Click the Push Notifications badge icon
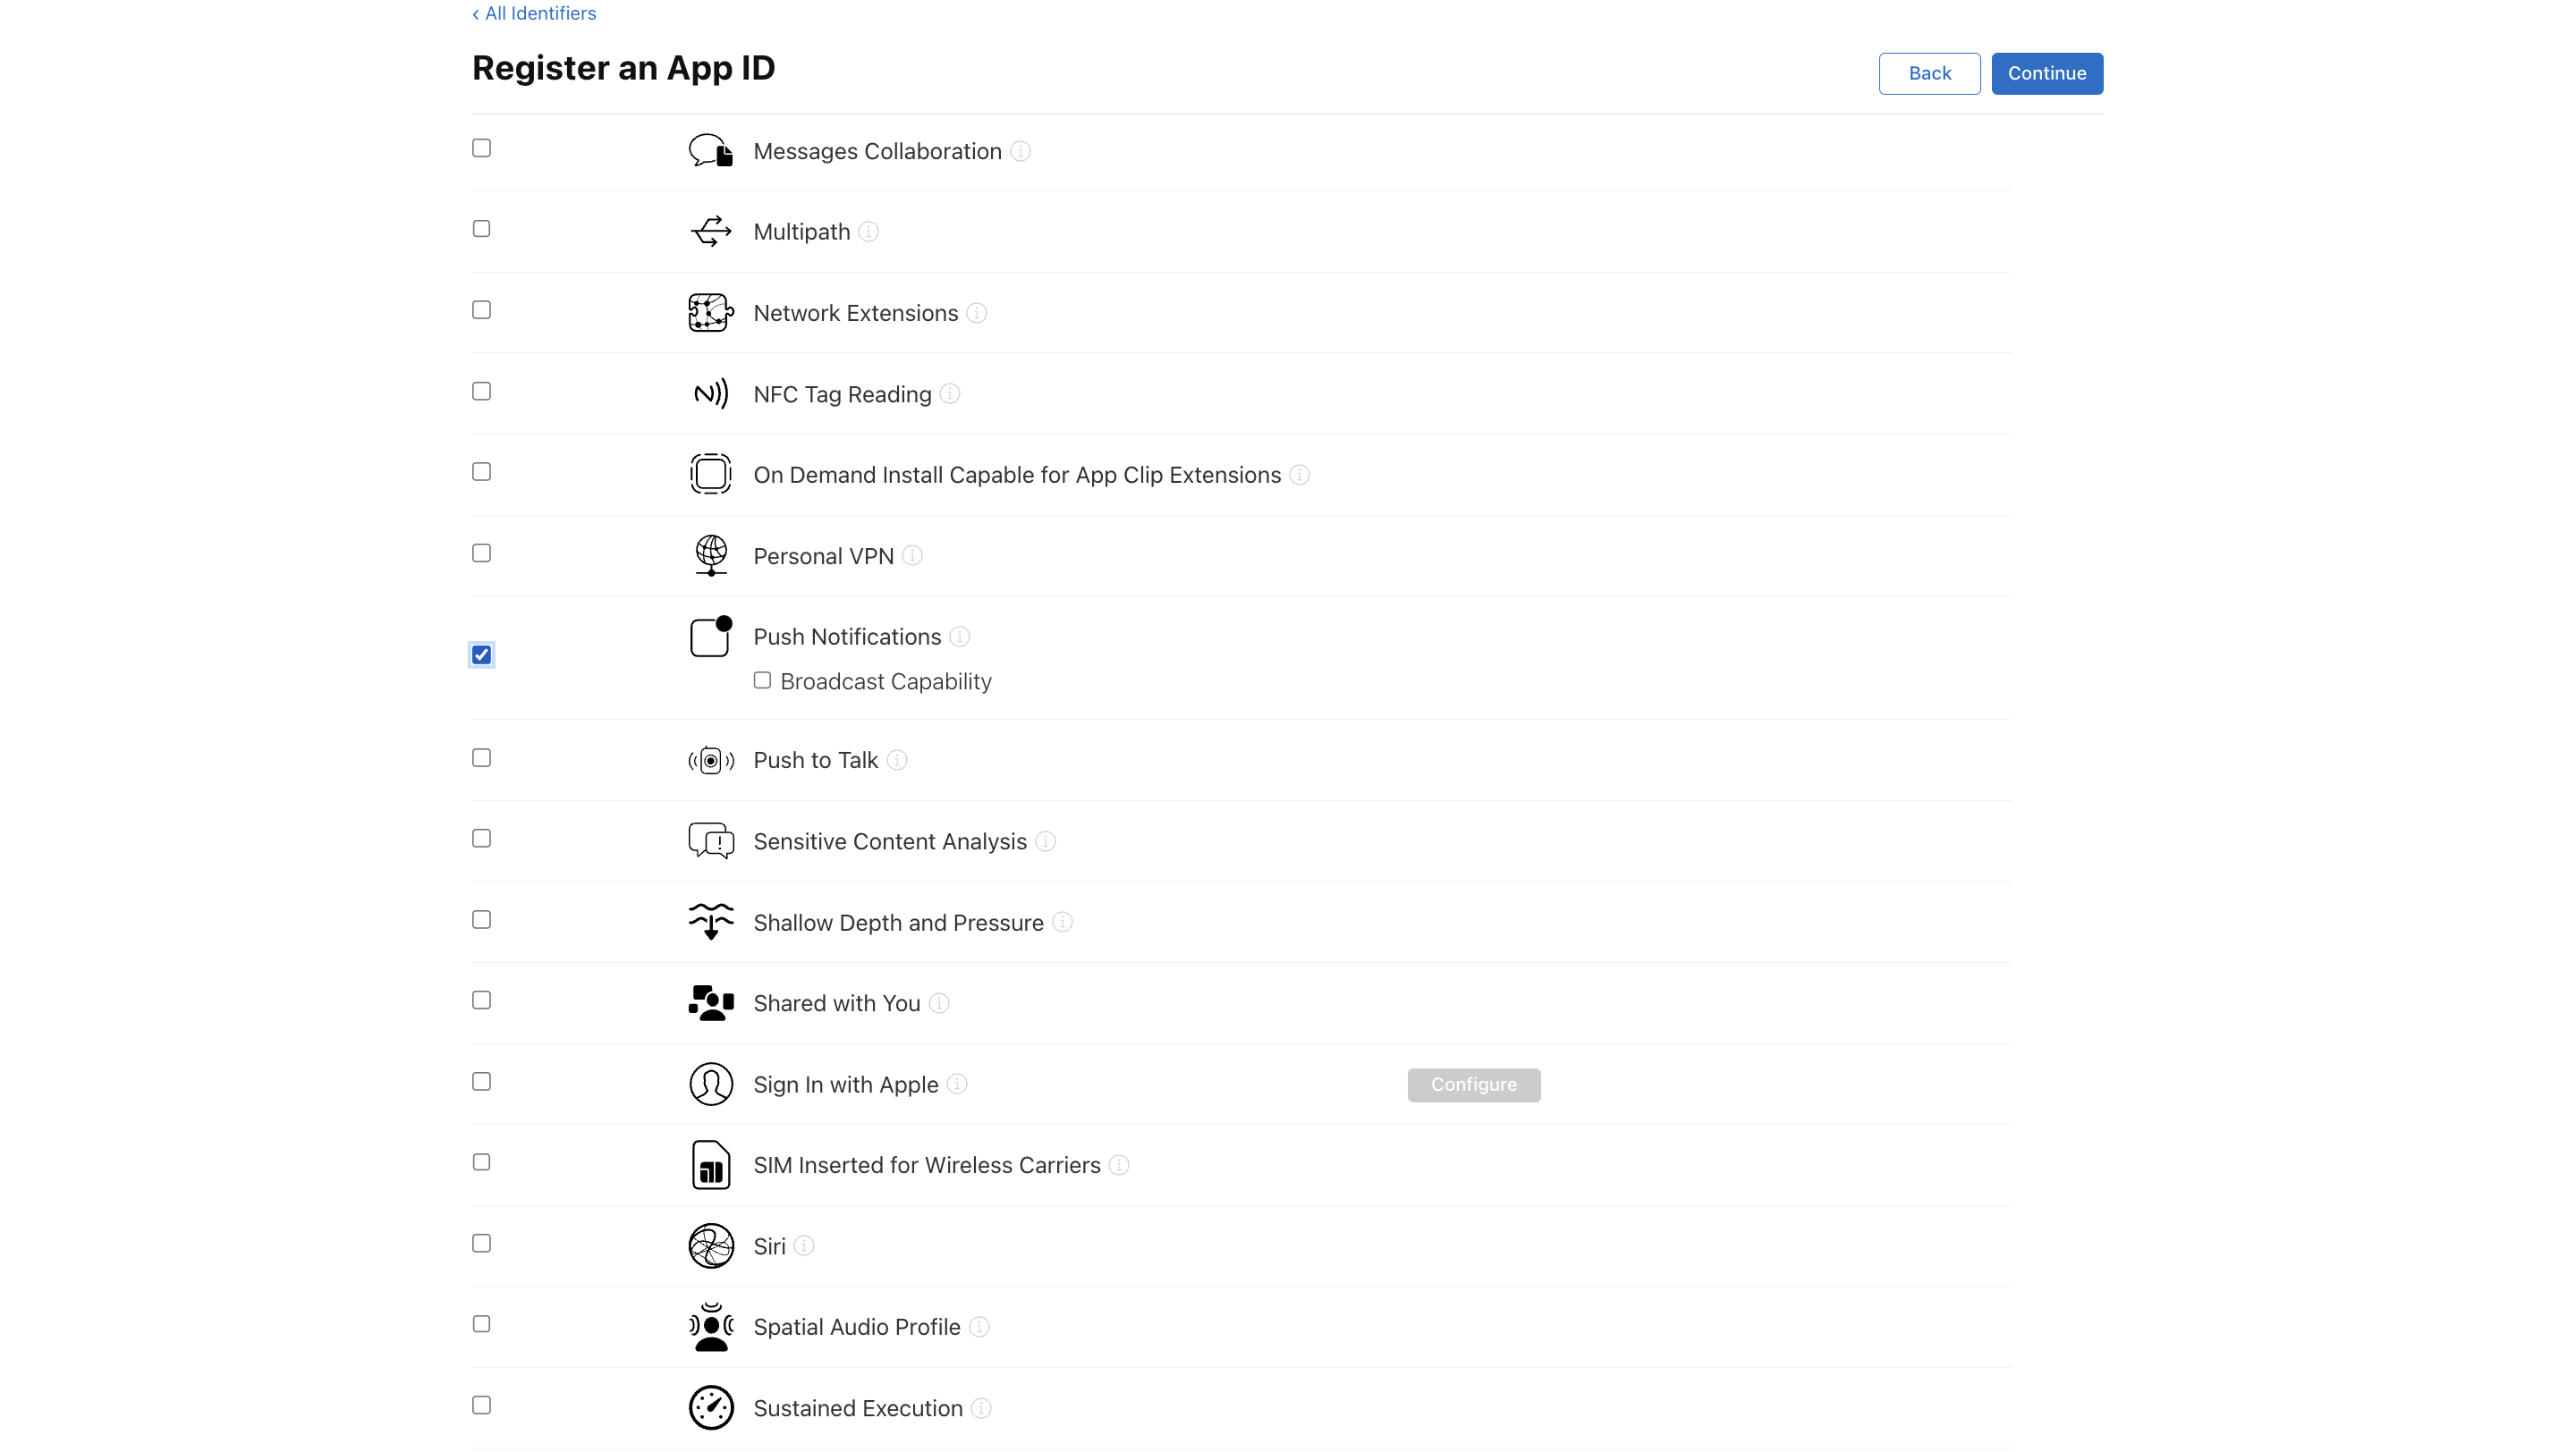The height and width of the screenshot is (1452, 2576). tap(711, 637)
